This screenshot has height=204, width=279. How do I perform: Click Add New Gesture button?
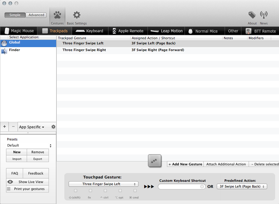coord(185,164)
